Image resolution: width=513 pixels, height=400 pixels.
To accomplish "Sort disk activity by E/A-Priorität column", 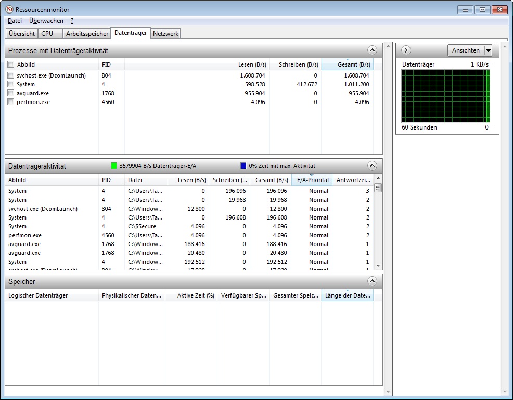I will point(312,180).
